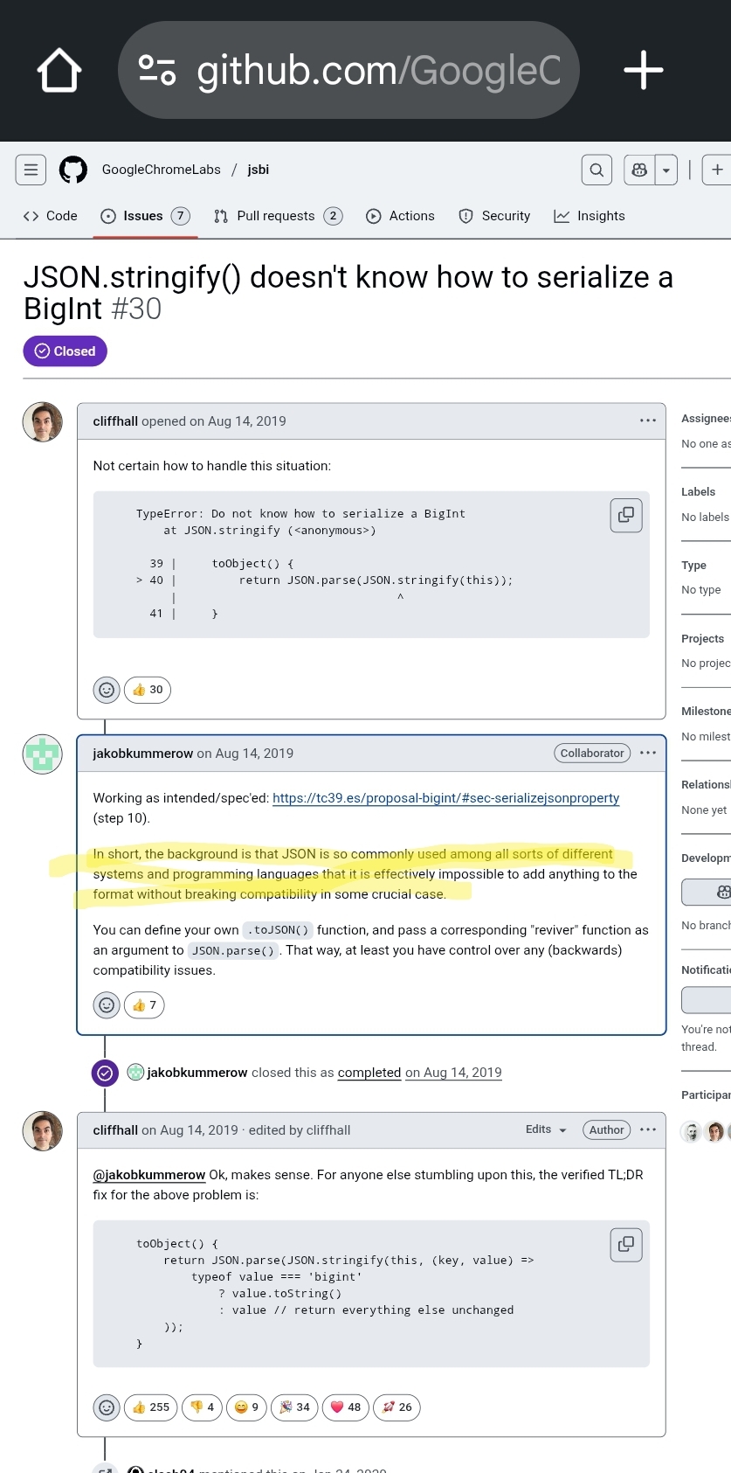Viewport: 731px width, 1473px height.
Task: Expand the Copilot dropdown arrow
Action: 666,170
